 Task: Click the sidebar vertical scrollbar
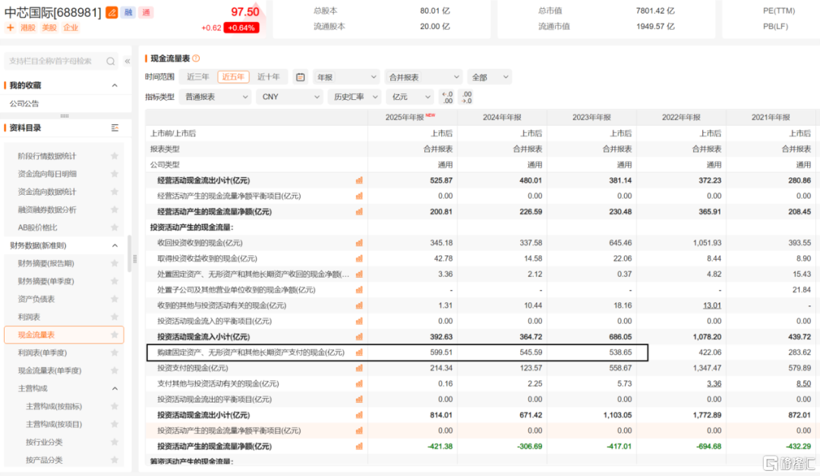tap(129, 254)
